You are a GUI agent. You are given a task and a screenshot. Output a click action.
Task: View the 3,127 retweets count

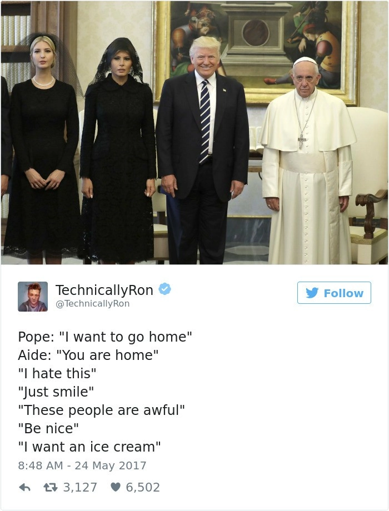click(80, 487)
